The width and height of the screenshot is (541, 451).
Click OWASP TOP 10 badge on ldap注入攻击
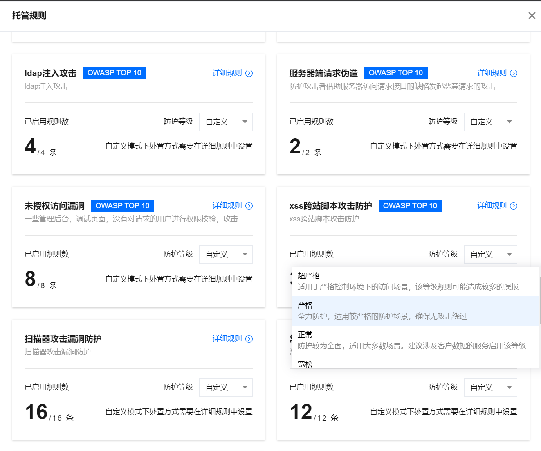pos(114,73)
